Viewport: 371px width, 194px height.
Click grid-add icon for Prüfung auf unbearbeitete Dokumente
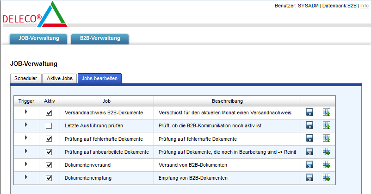pos(327,151)
